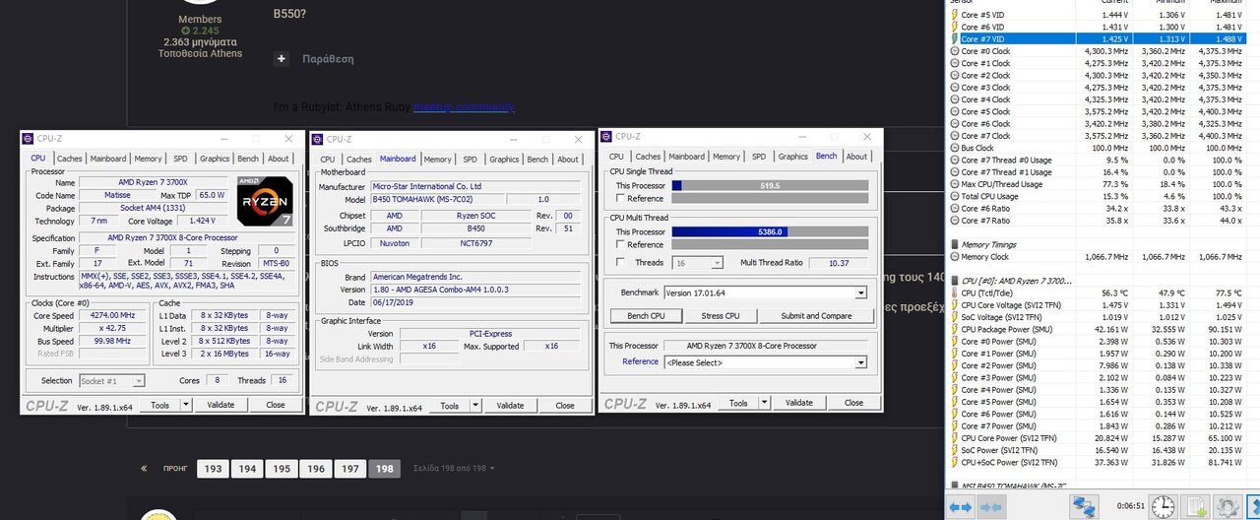
Task: Click icon of Memory Clock row
Action: pyautogui.click(x=954, y=256)
